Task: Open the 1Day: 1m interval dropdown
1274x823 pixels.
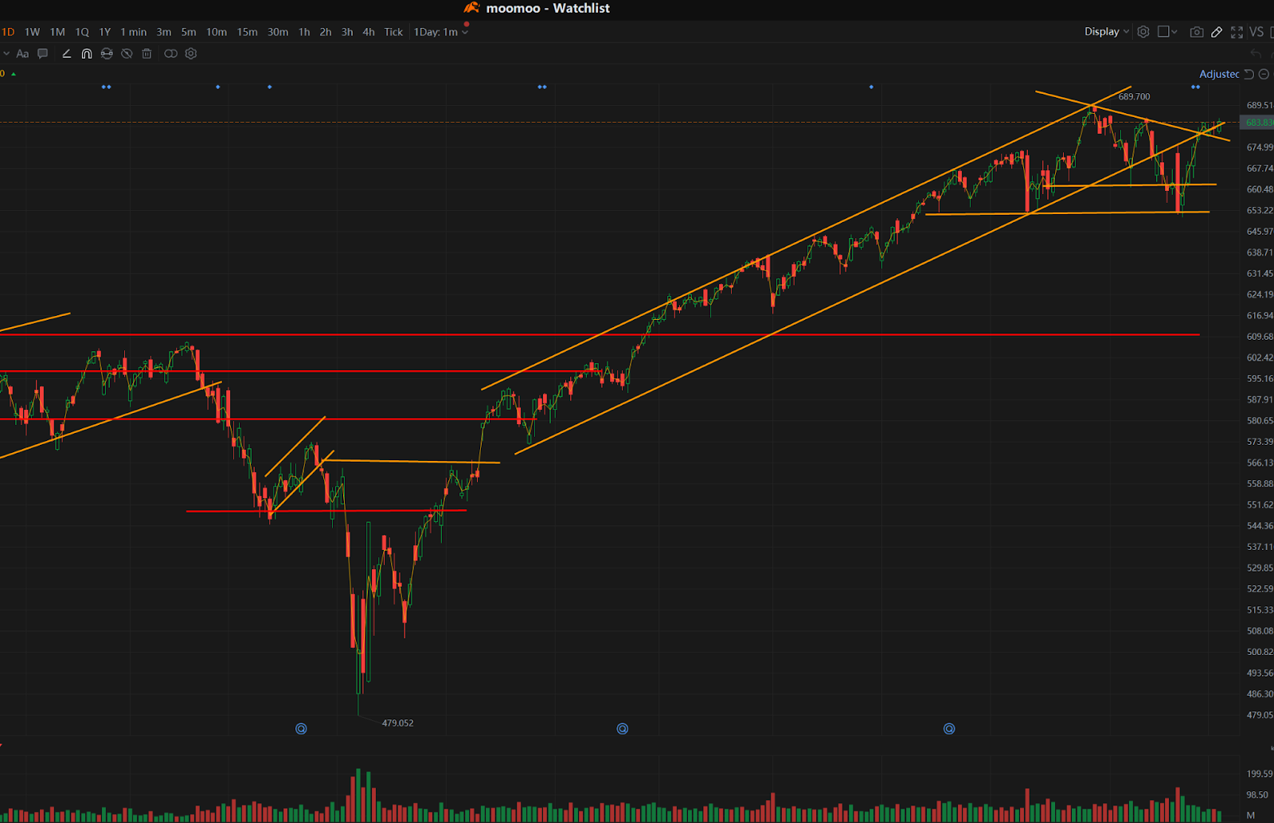Action: 441,32
